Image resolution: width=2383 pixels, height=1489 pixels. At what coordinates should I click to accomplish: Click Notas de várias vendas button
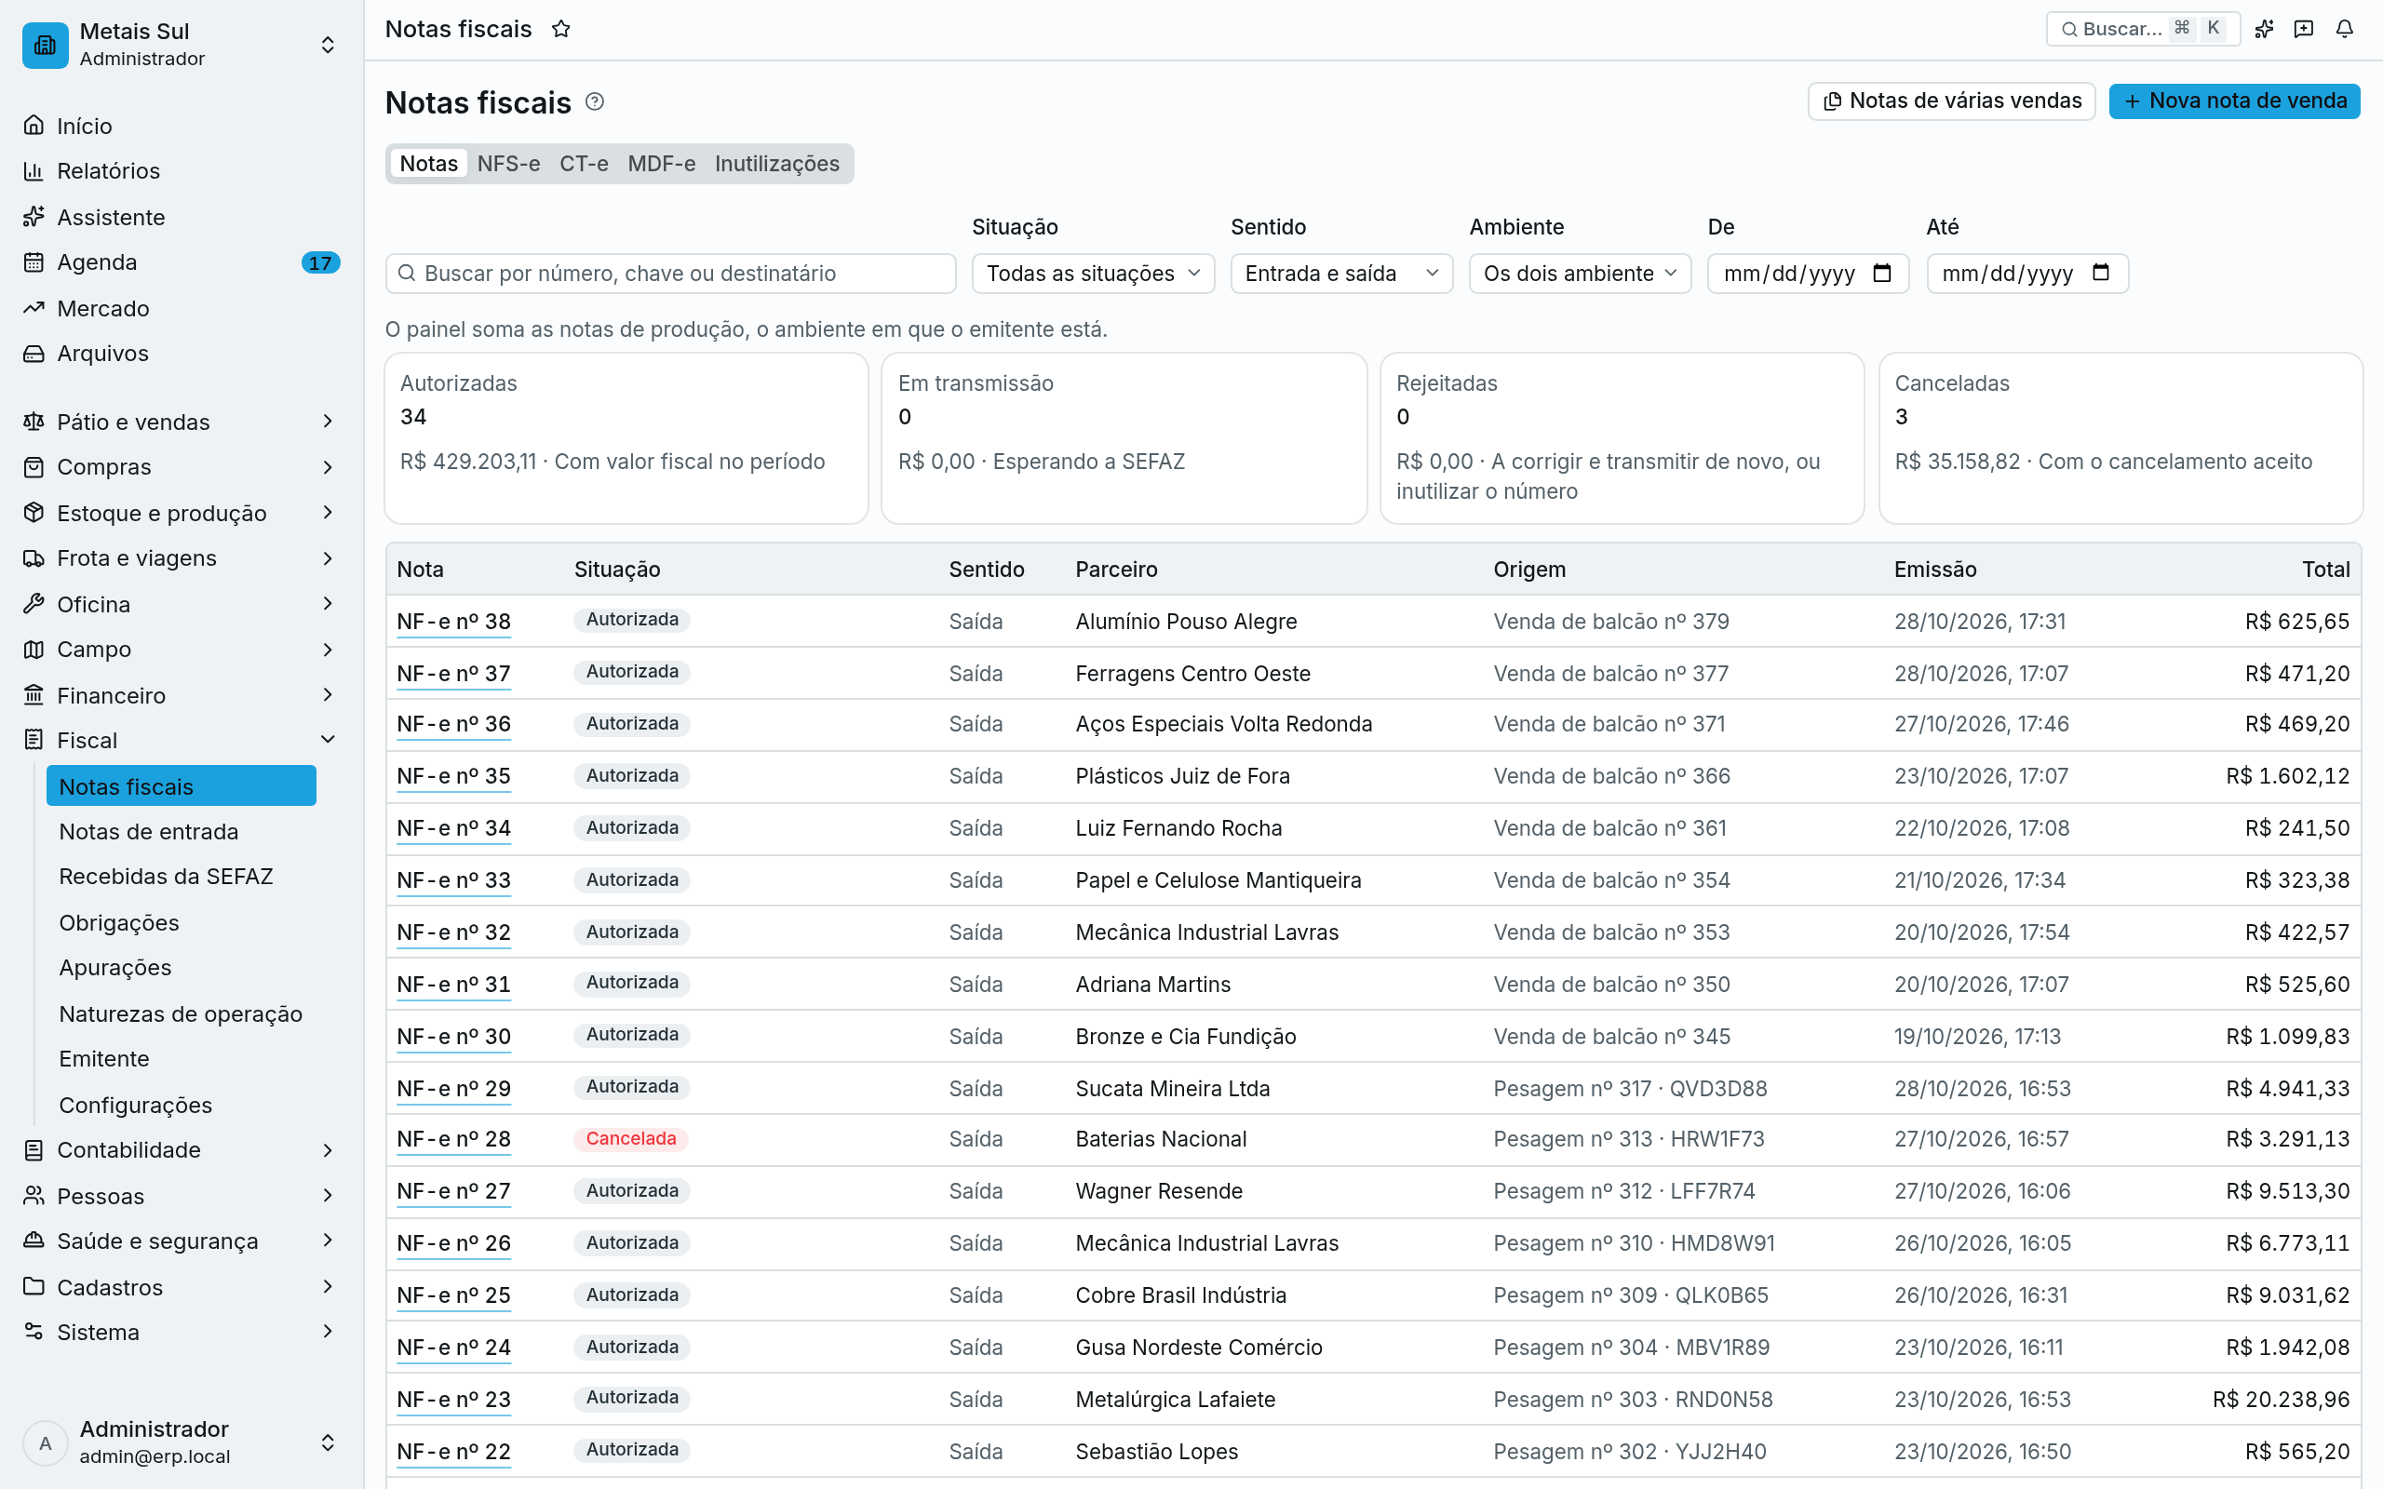coord(1952,101)
